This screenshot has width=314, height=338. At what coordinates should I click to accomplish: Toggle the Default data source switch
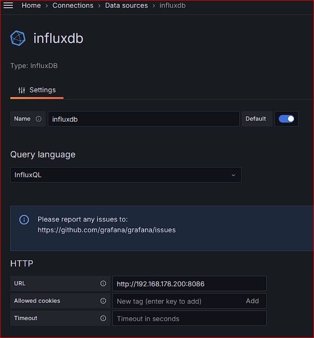(286, 119)
